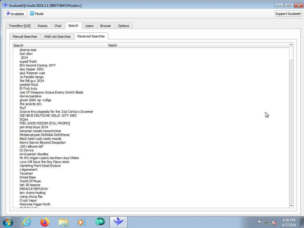Show hidden tray icons arrow
This screenshot has height=228, width=304.
(252, 222)
